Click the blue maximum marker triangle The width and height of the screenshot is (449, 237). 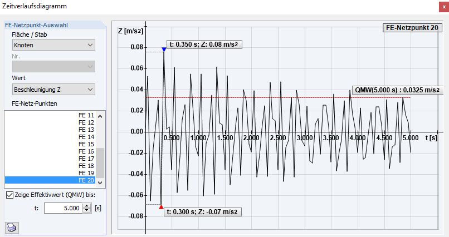[164, 50]
